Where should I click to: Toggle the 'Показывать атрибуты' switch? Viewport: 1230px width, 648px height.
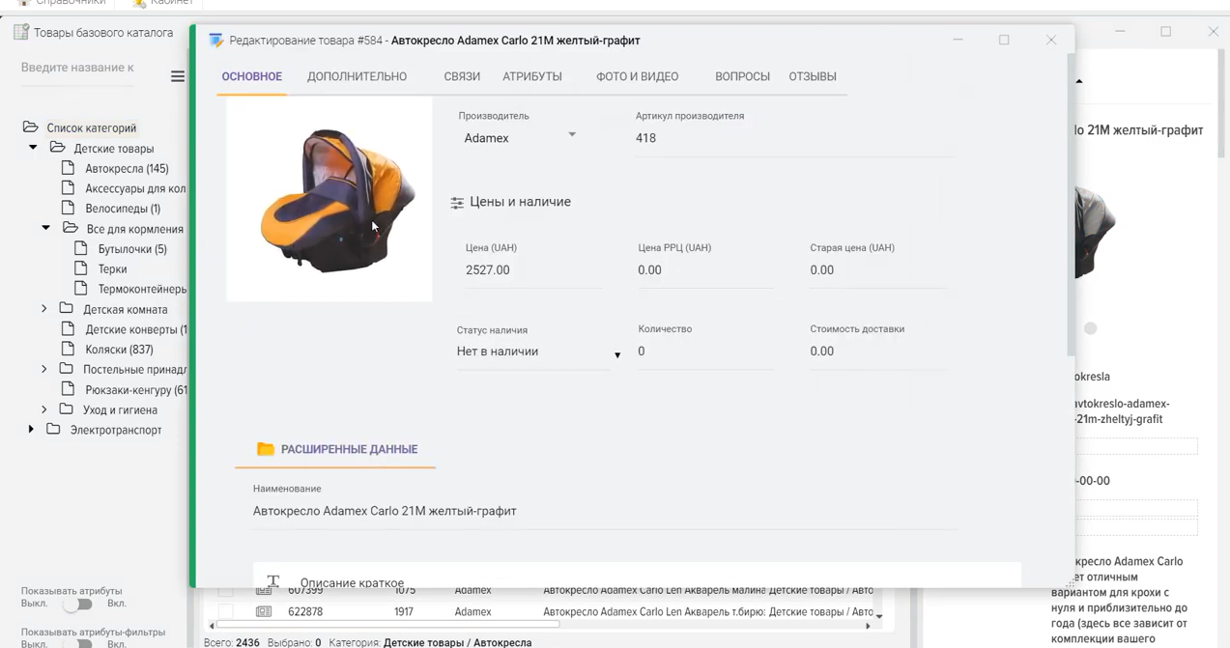point(77,604)
